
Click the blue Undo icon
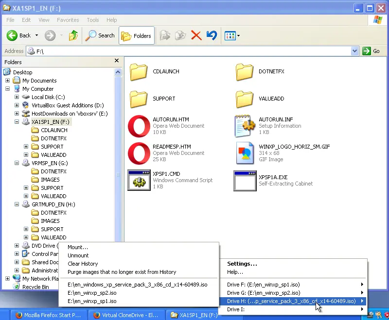pos(212,35)
